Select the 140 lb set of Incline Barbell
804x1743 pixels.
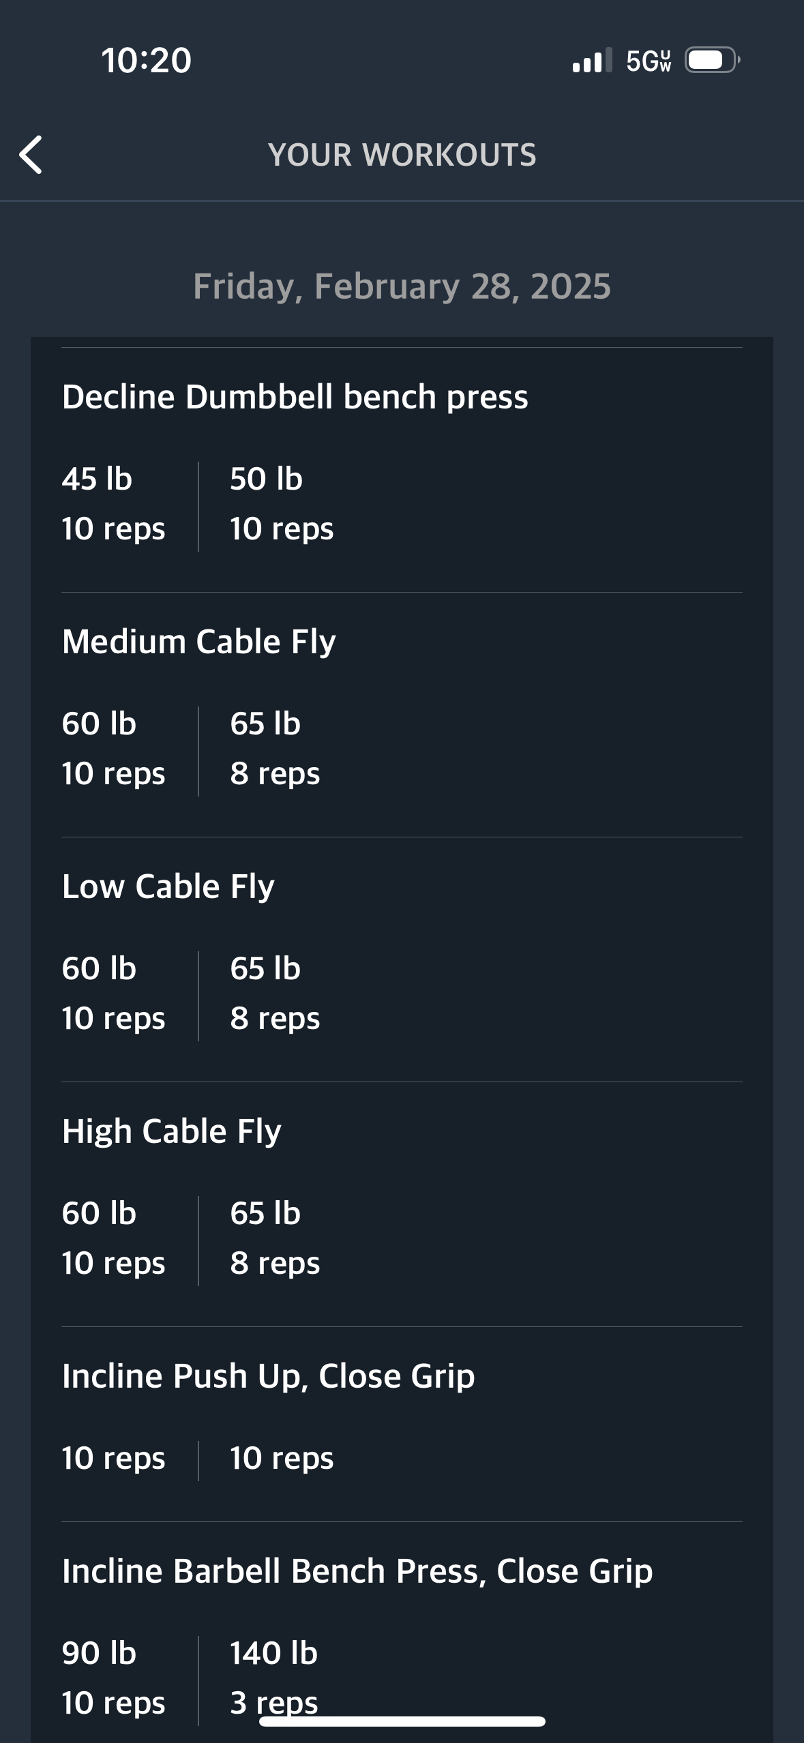[274, 1678]
